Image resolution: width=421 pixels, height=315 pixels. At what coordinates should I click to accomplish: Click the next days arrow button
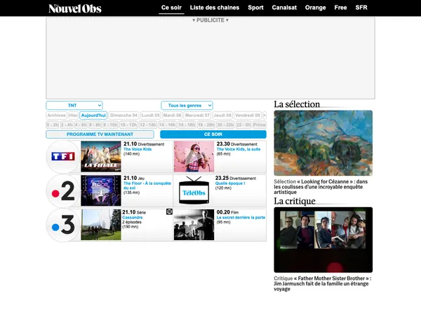point(265,115)
